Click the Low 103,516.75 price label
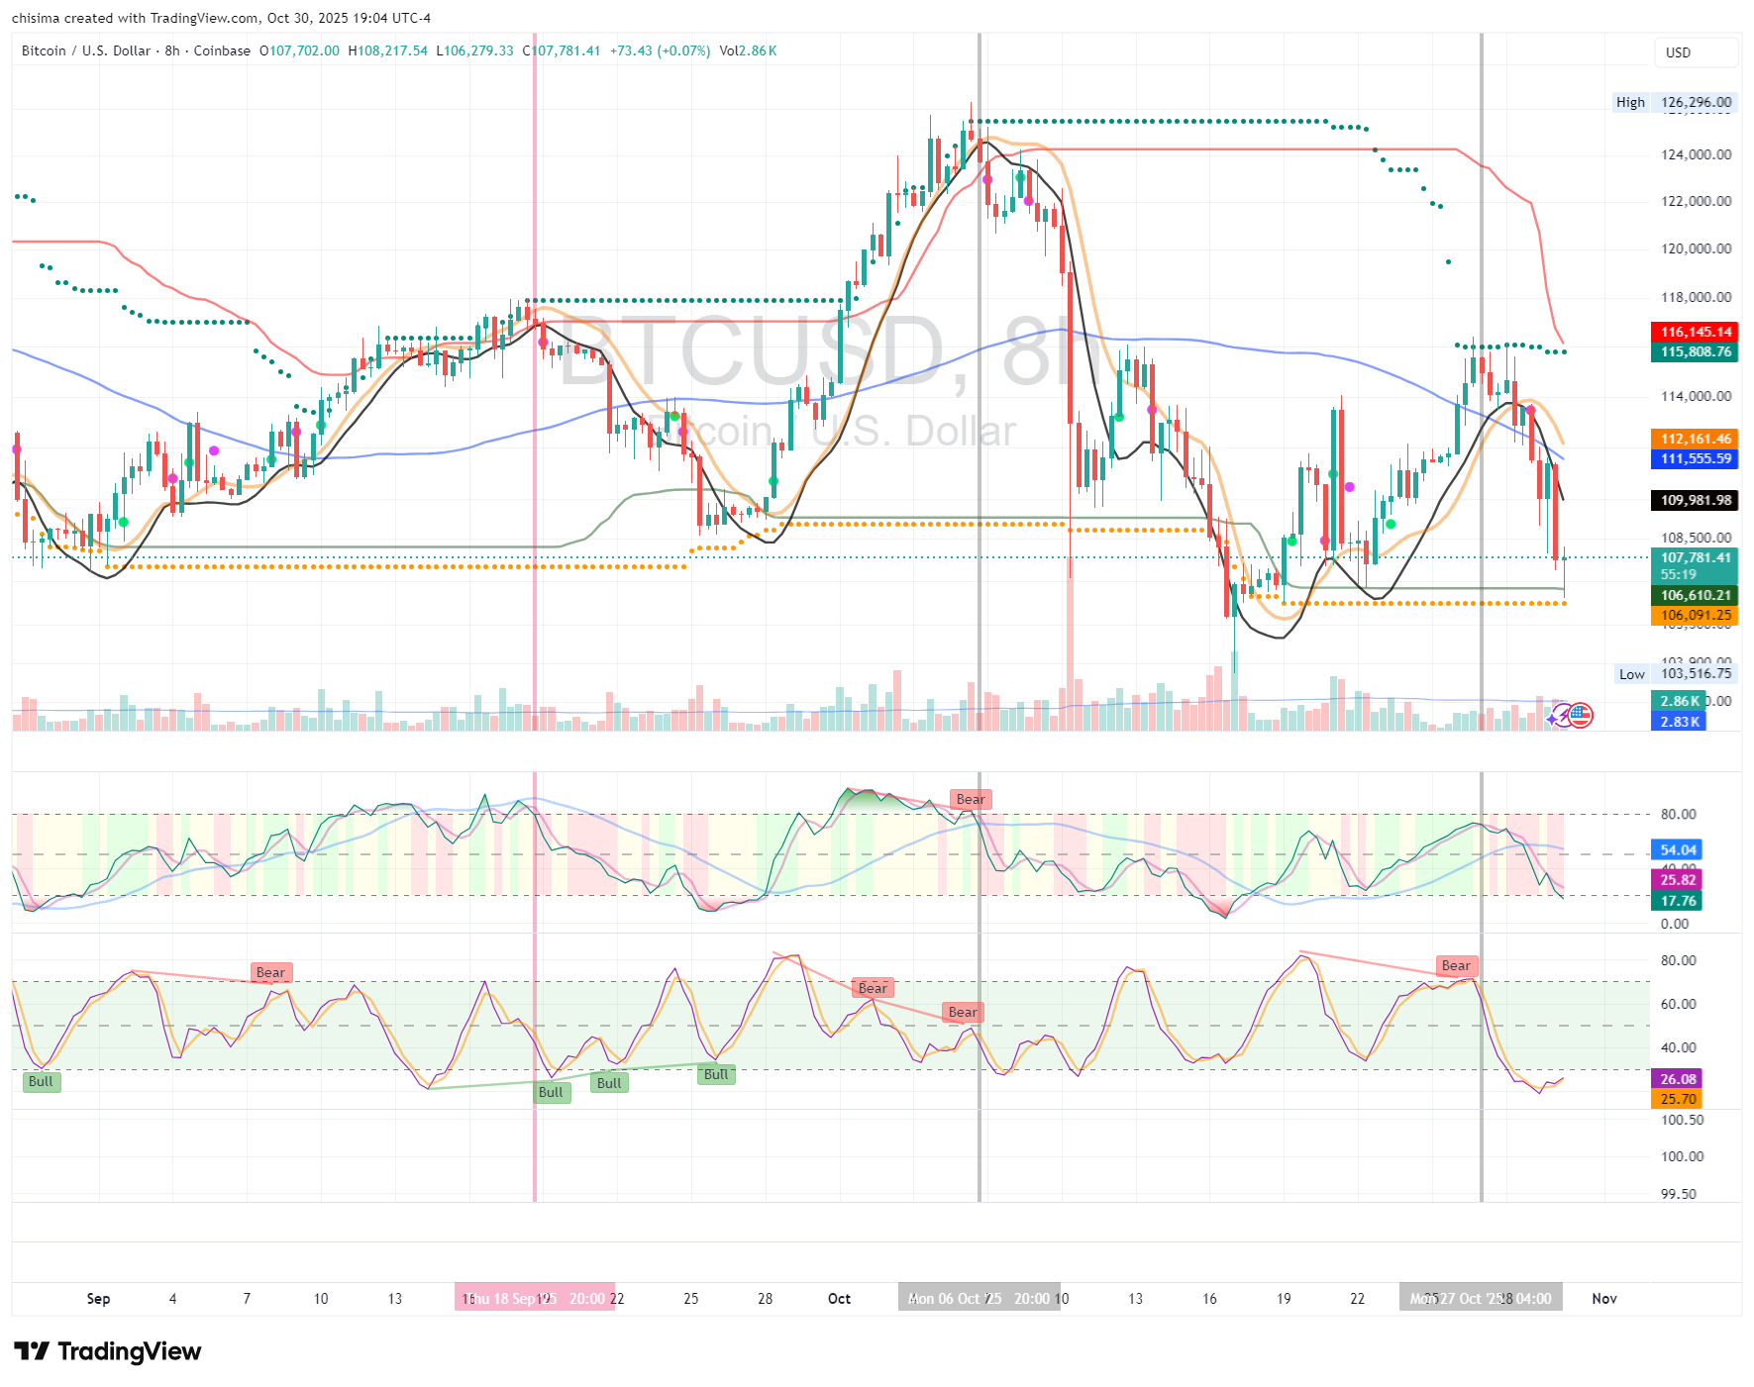 point(1677,673)
